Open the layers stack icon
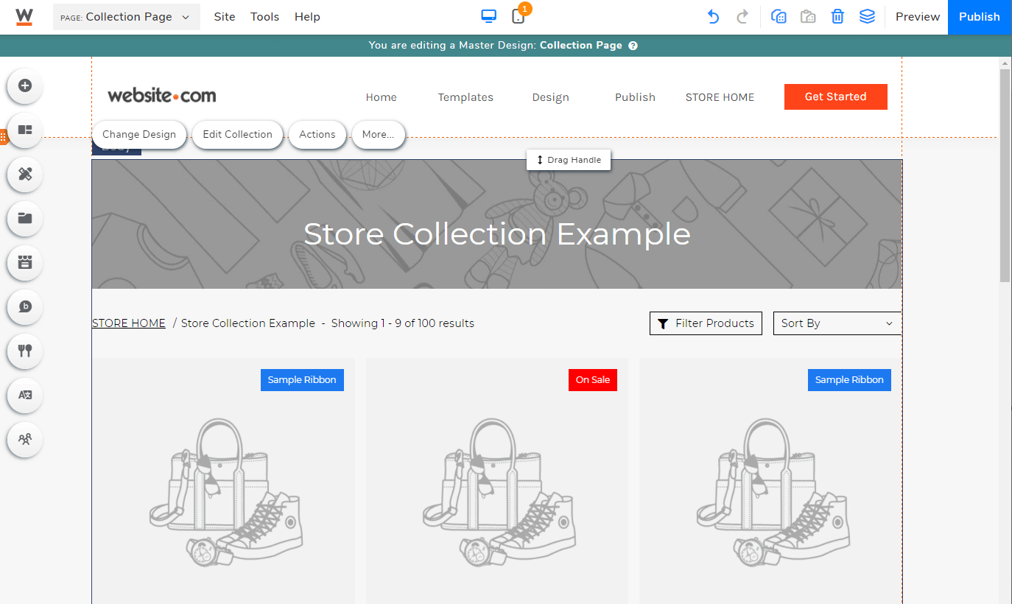Screen dimensions: 1012x604 point(867,16)
